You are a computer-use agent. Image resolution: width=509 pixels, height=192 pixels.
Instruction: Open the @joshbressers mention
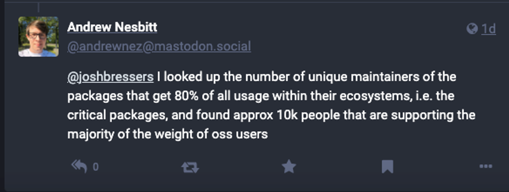[x=110, y=77]
